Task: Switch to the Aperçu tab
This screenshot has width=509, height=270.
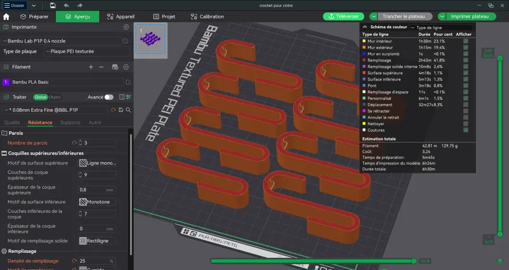Action: pyautogui.click(x=78, y=17)
